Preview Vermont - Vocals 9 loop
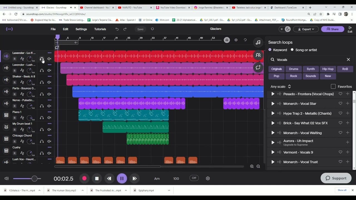The image size is (356, 200). click(x=273, y=152)
